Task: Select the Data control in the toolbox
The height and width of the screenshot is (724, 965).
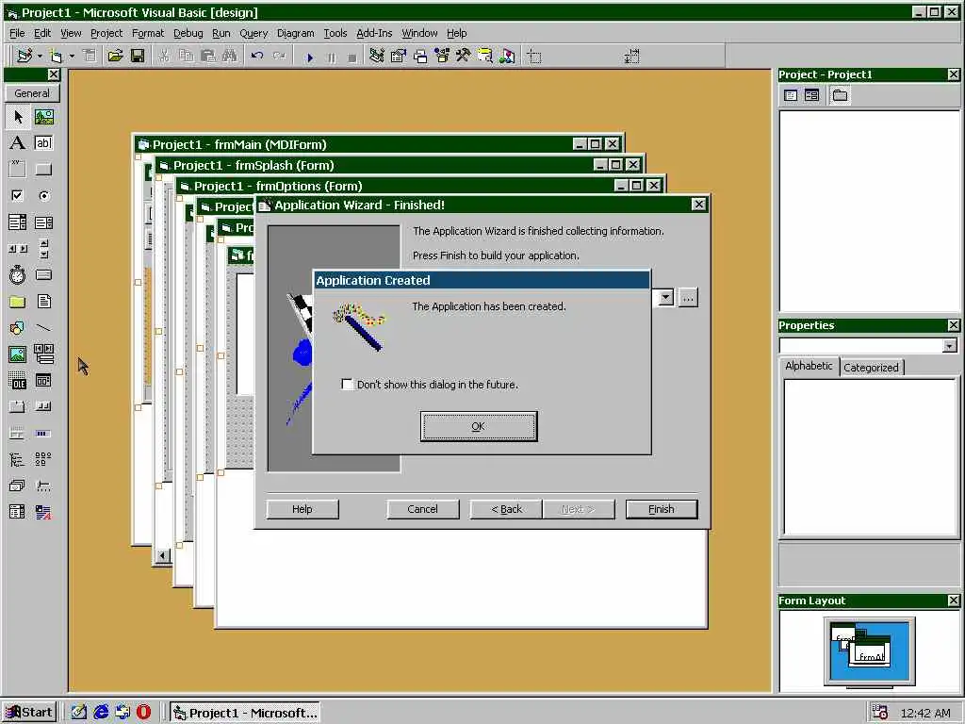Action: [43, 354]
